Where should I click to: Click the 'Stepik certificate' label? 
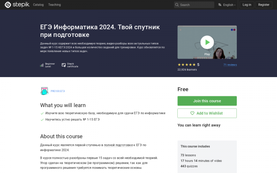tap(72, 65)
